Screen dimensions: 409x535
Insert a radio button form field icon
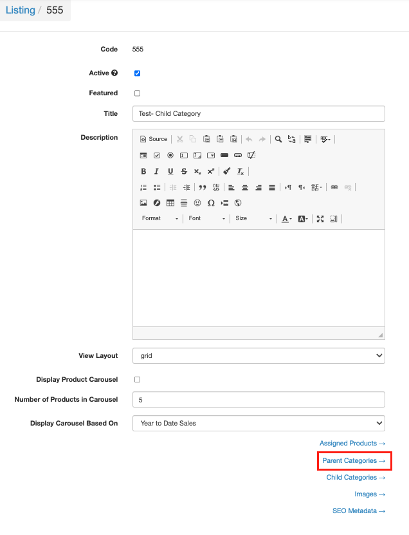click(170, 156)
